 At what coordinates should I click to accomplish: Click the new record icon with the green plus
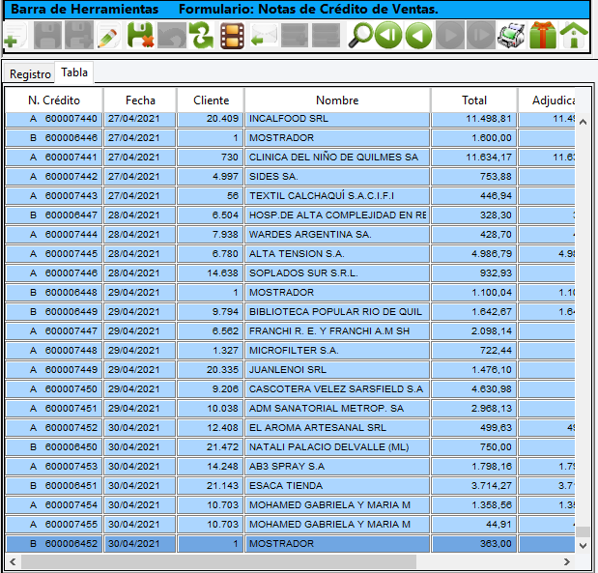click(14, 36)
